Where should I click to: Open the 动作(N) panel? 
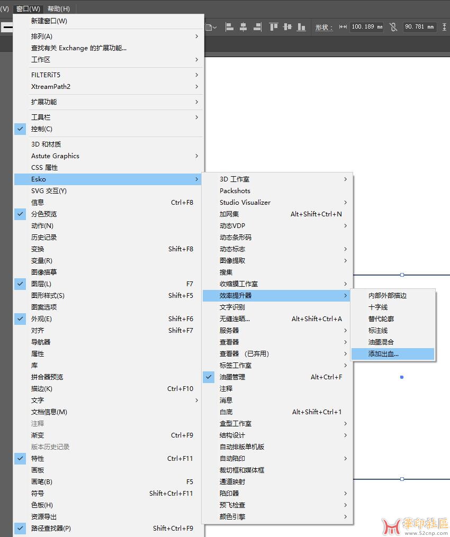pos(109,226)
